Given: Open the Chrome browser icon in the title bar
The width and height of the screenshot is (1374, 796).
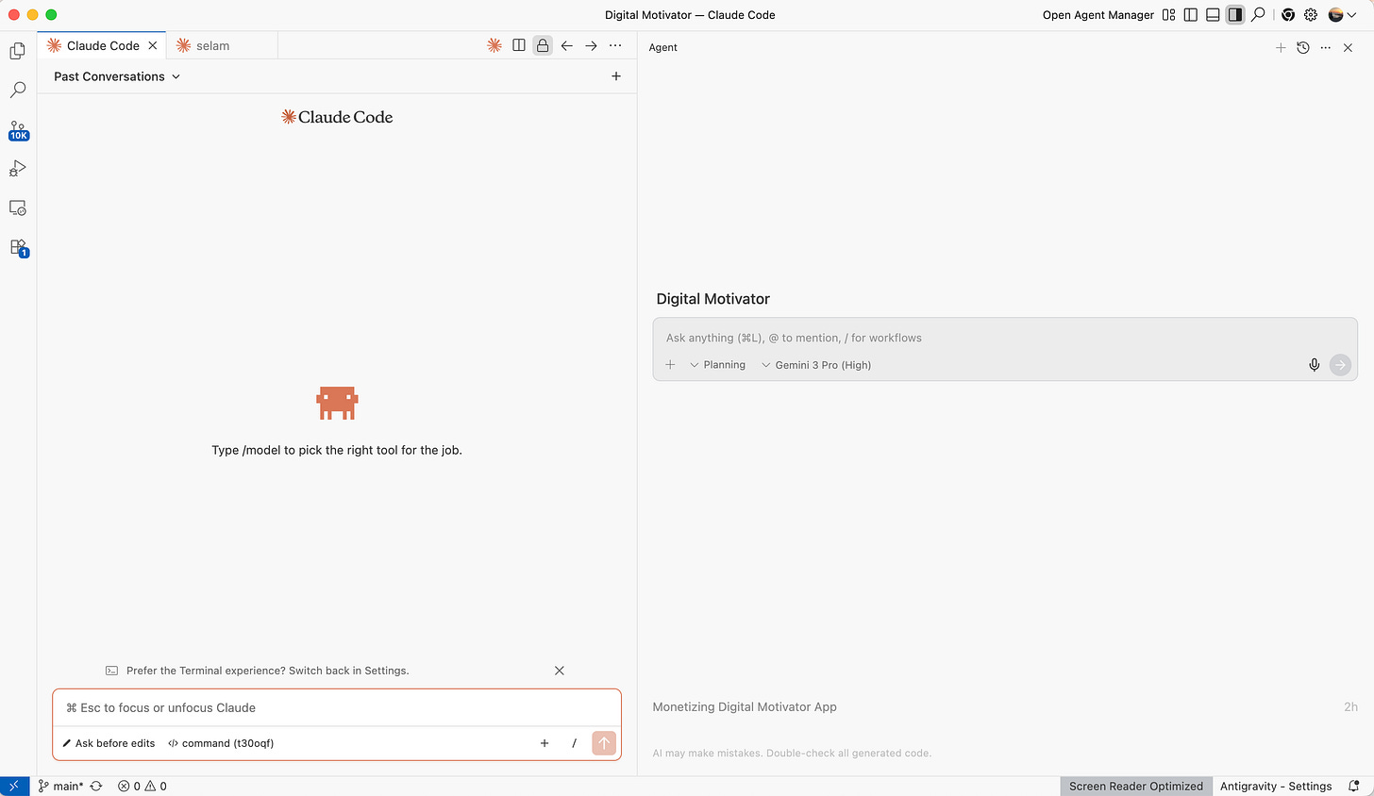Looking at the screenshot, I should pos(1288,15).
